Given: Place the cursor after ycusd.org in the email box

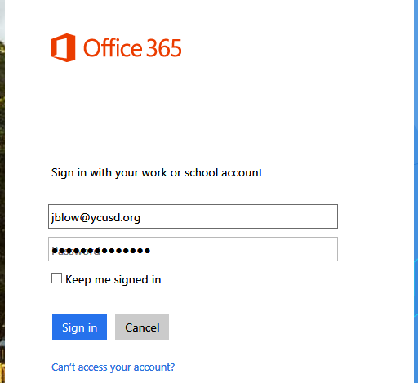Looking at the screenshot, I should (x=141, y=217).
